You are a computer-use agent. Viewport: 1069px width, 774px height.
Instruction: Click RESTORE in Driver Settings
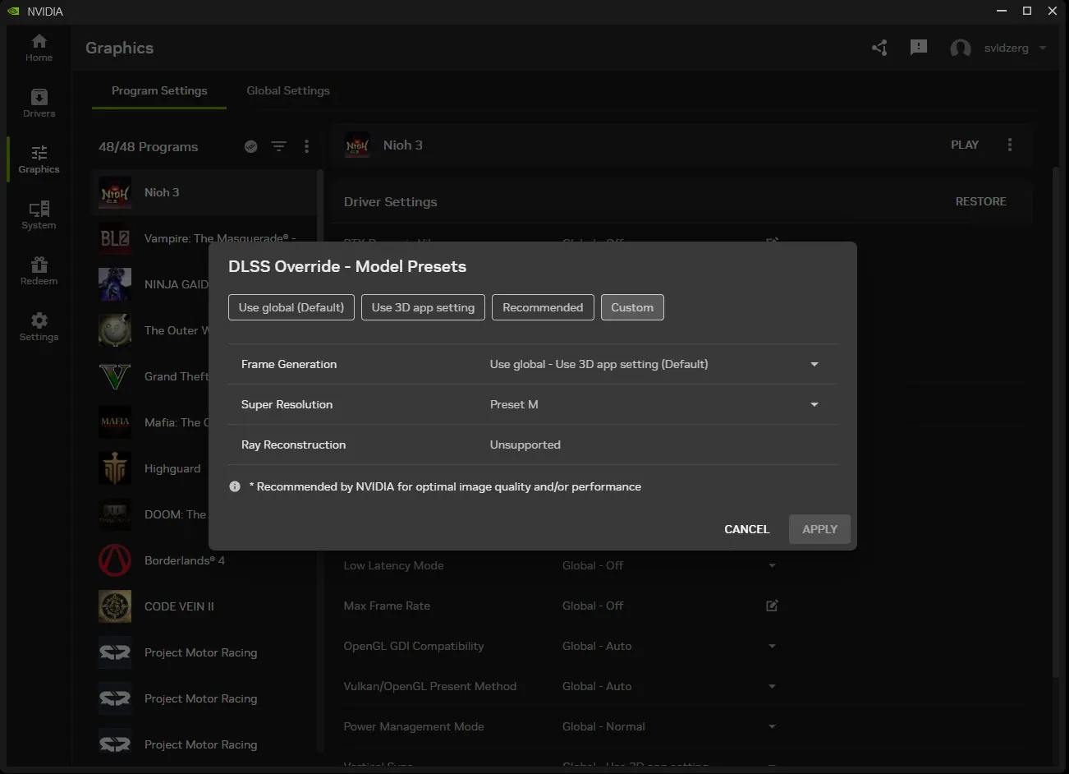(981, 201)
